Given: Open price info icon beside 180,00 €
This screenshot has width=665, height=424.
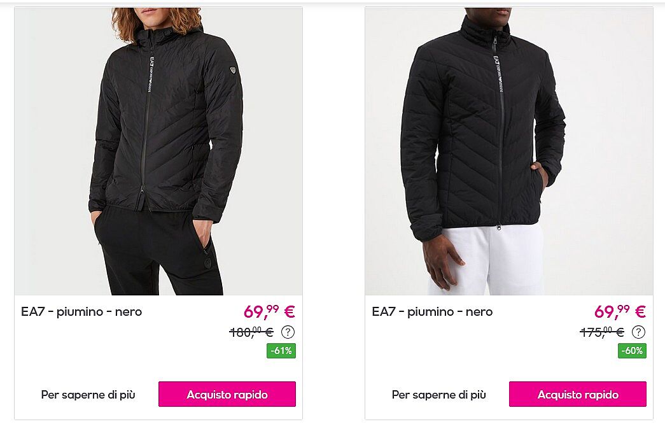Looking at the screenshot, I should pos(288,332).
